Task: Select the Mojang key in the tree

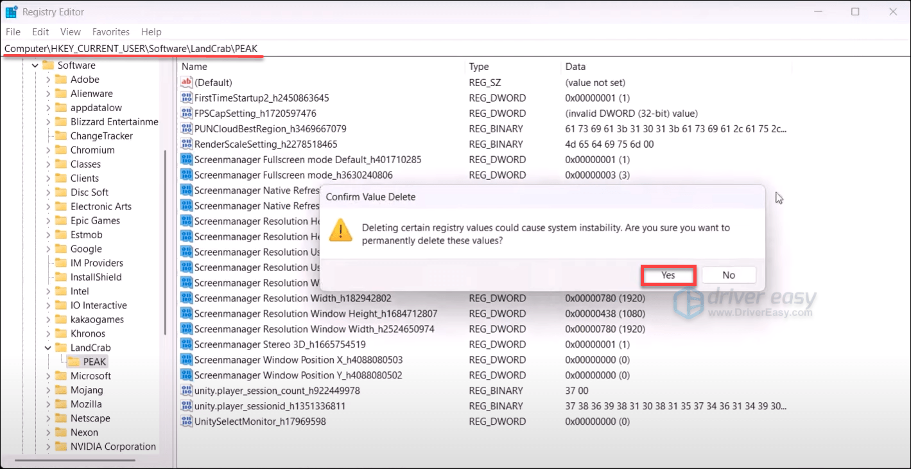Action: coord(87,390)
